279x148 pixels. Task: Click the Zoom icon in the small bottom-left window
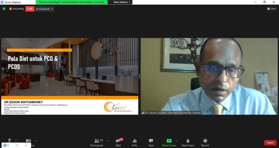[x=5, y=145]
